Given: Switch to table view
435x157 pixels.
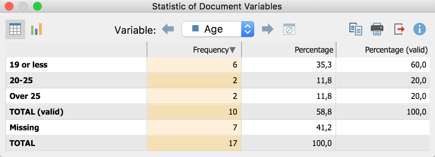Looking at the screenshot, I should pos(15,29).
